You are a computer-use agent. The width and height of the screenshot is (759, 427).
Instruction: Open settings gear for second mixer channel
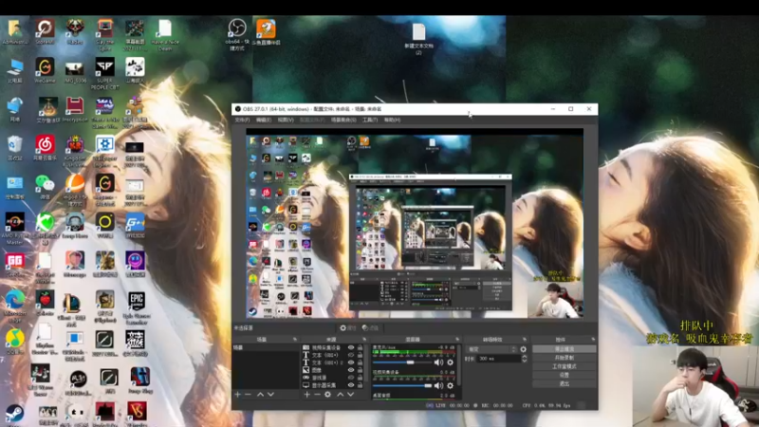(x=449, y=385)
